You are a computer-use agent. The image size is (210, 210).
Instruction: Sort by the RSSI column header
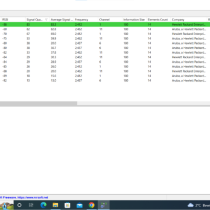pyautogui.click(x=13, y=19)
